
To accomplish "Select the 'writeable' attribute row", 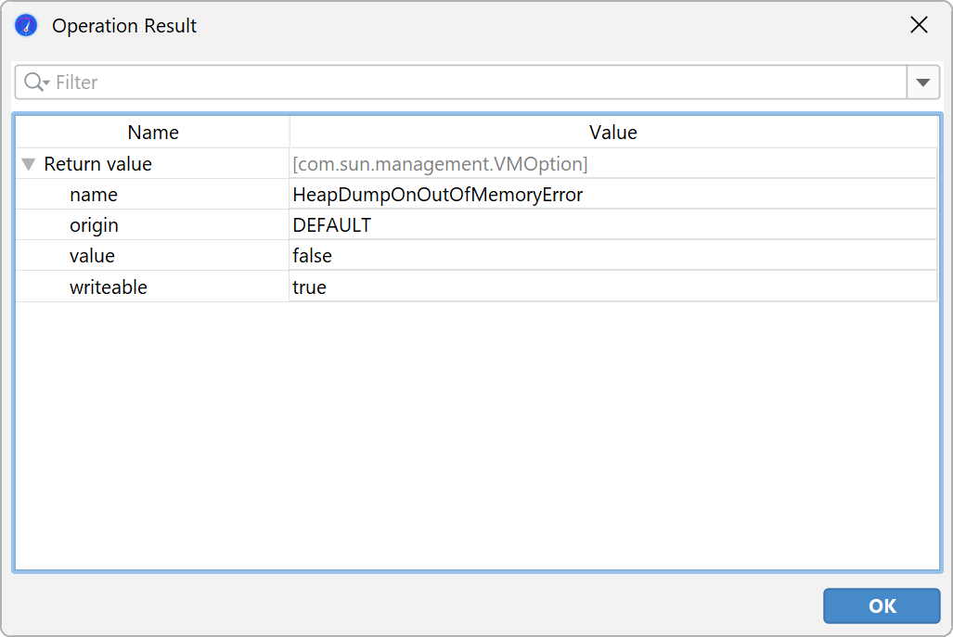I will click(108, 287).
